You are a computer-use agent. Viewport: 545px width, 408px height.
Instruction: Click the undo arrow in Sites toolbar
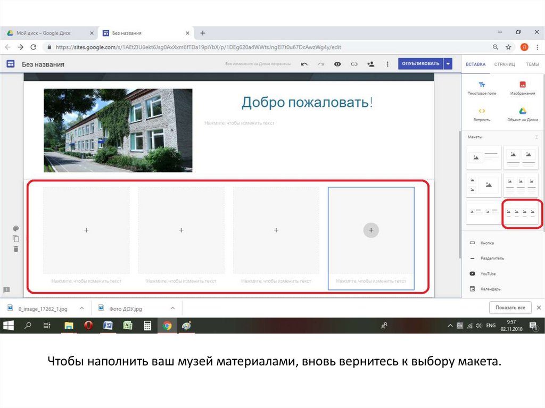[x=304, y=64]
